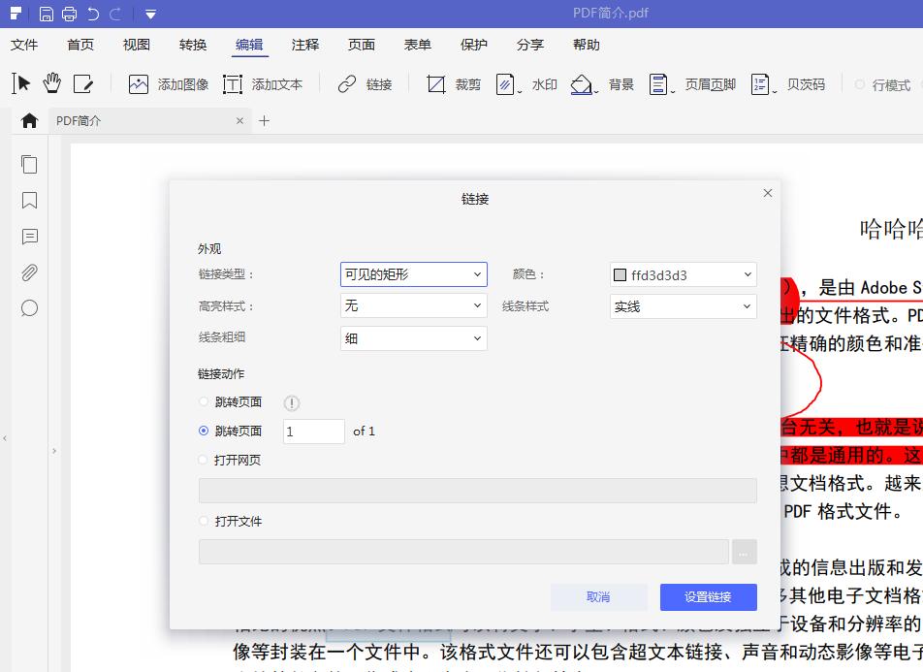
Task: Open the 链接类型 dropdown showing 可见的矩形
Action: tap(413, 274)
